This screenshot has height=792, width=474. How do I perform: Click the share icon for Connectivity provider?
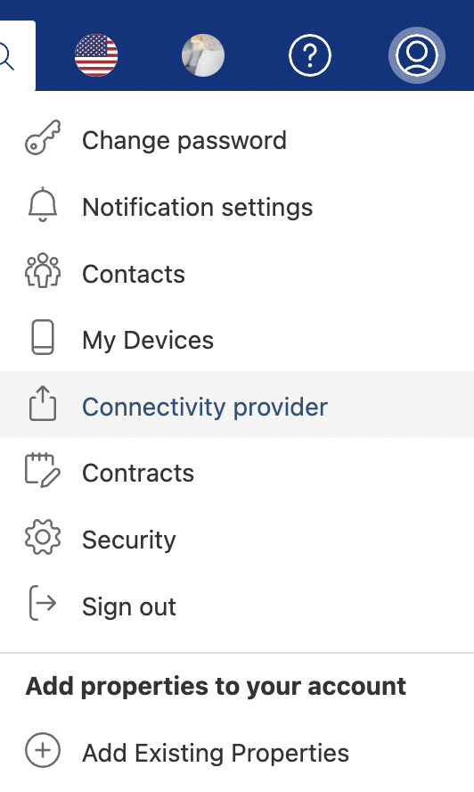tap(43, 403)
